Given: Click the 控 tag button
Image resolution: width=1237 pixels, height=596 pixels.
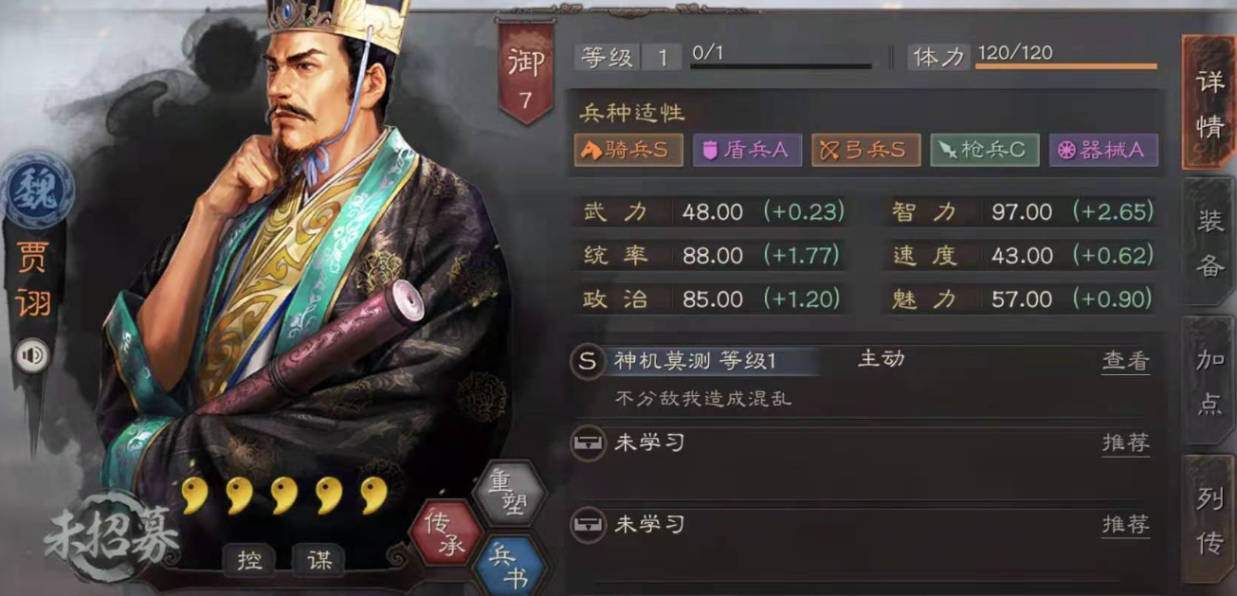Looking at the screenshot, I should point(250,560).
